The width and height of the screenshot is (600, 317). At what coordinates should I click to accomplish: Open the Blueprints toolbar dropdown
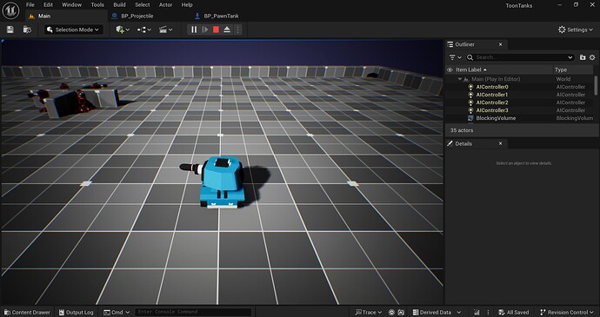coord(143,30)
